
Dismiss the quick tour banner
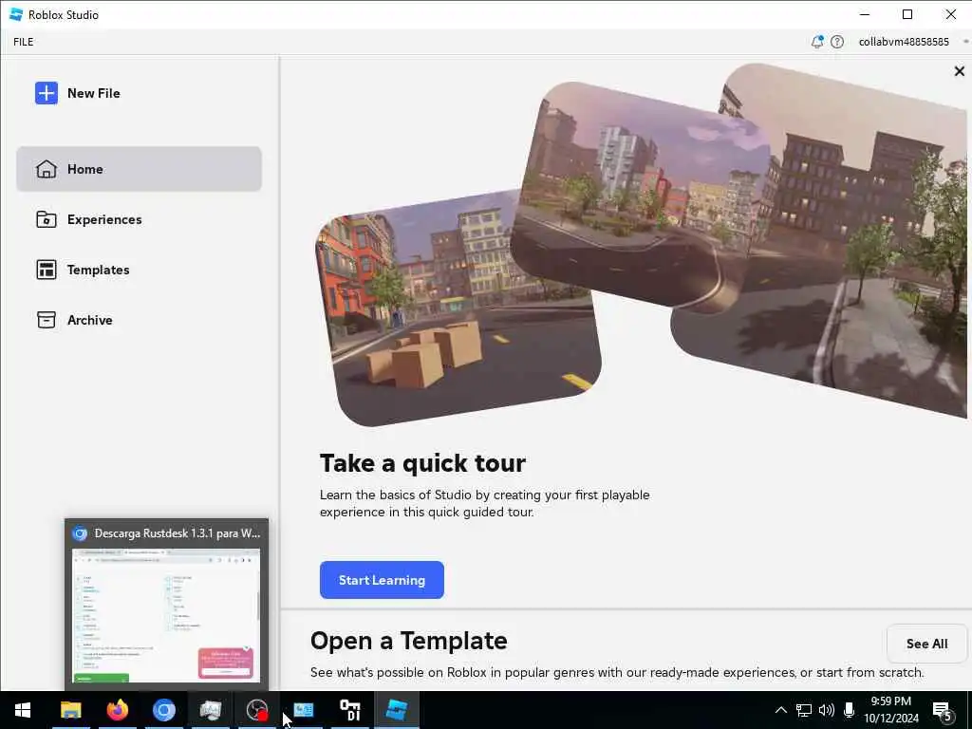pos(959,71)
